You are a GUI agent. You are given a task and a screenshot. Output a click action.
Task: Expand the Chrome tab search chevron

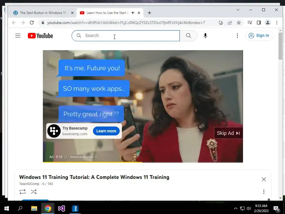pyautogui.click(x=238, y=10)
